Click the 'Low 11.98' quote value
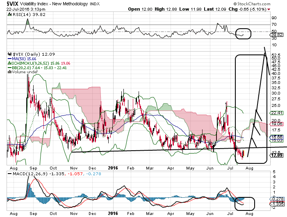 pyautogui.click(x=190, y=9)
